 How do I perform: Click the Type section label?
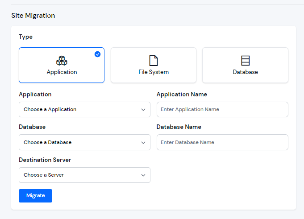tap(25, 37)
